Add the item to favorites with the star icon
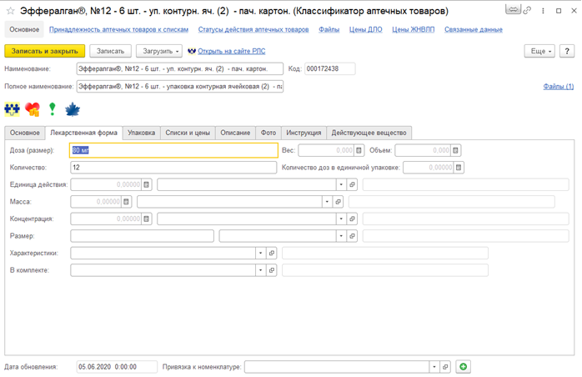Screen dimensions: 582x377 click(x=10, y=11)
